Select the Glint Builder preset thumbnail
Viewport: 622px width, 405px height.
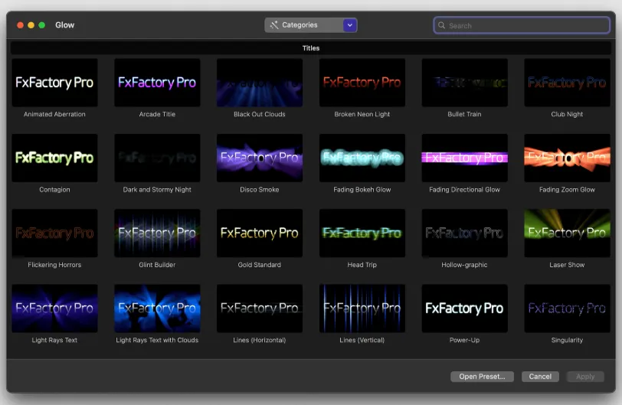click(157, 233)
